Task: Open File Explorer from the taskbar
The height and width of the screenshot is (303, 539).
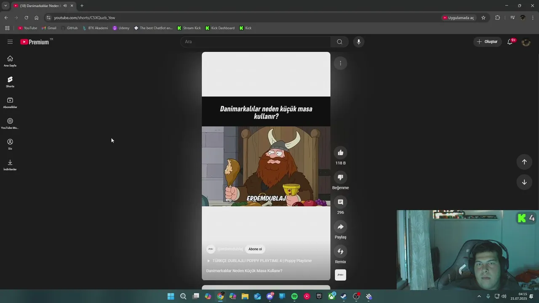Action: pyautogui.click(x=245, y=296)
